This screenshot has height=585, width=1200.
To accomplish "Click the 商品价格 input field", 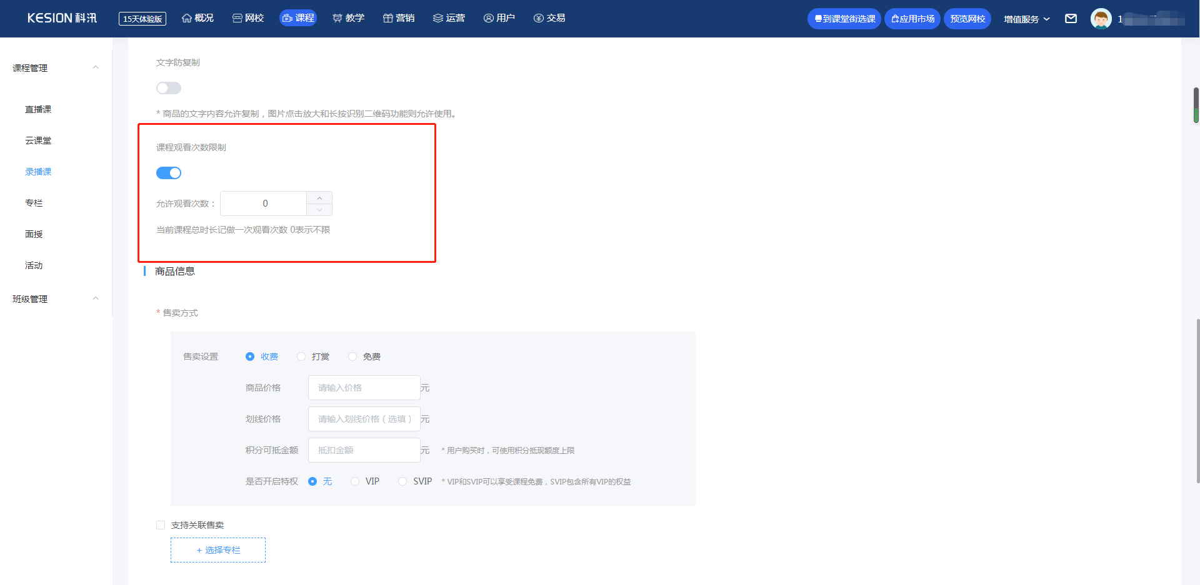I will (364, 388).
